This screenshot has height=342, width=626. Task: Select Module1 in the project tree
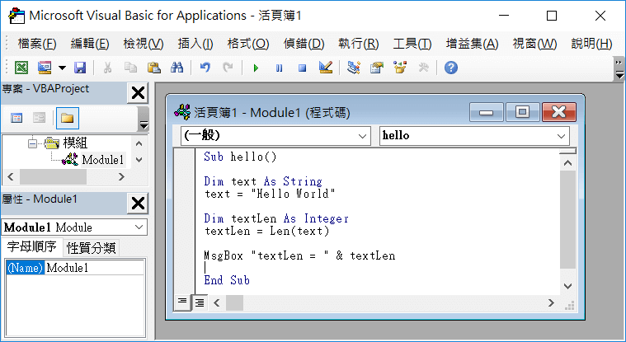(102, 160)
